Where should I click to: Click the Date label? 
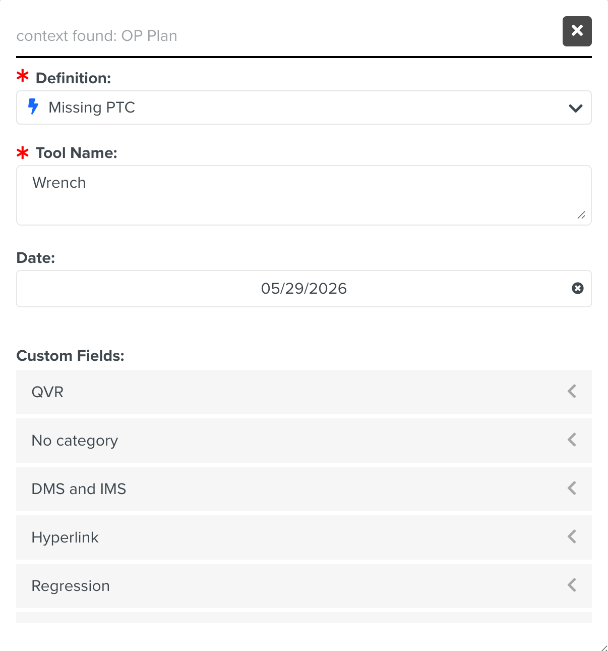pyautogui.click(x=35, y=258)
